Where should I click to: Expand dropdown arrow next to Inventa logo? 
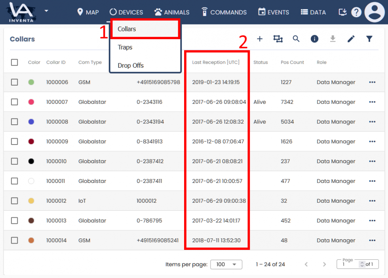(46, 11)
